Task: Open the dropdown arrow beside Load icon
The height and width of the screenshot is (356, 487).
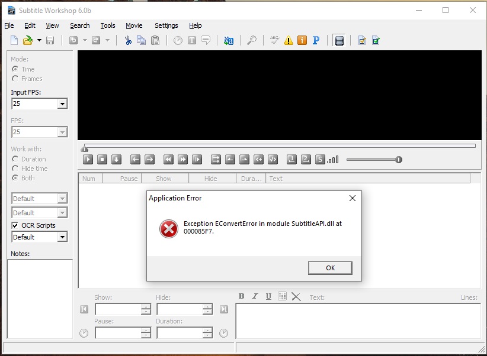Action: point(39,40)
